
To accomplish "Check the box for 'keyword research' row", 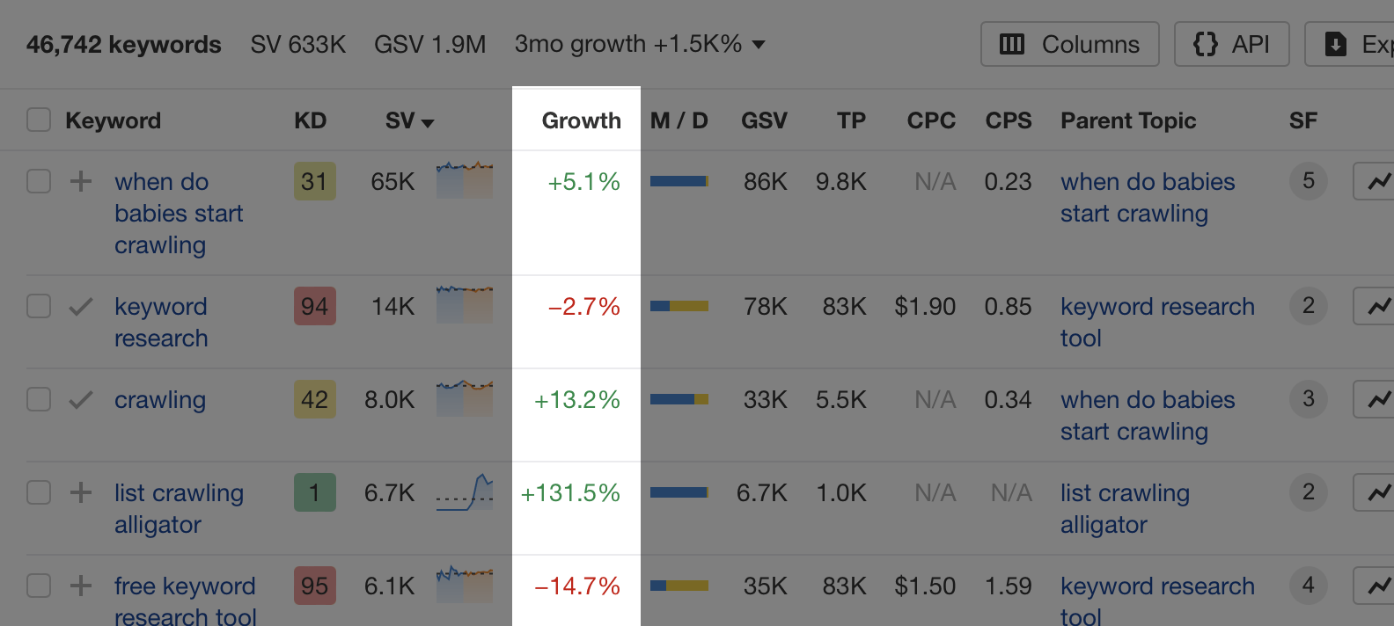I will [39, 307].
